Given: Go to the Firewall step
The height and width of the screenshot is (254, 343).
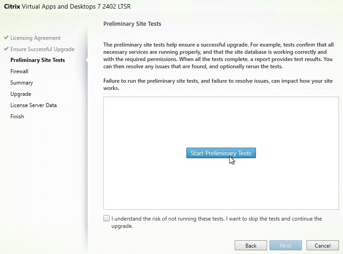Looking at the screenshot, I should point(19,71).
